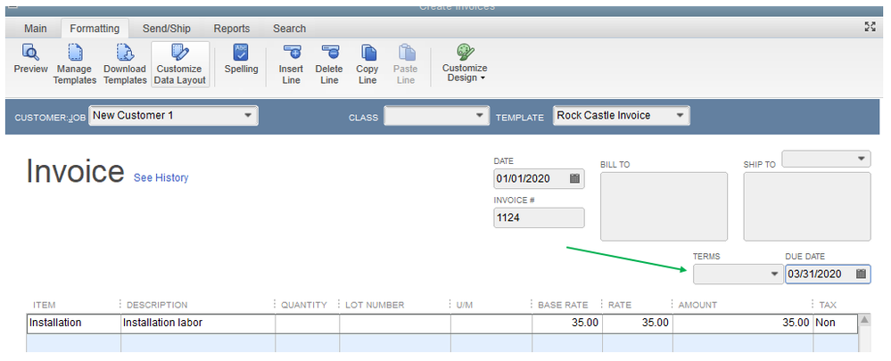Select the Formatting tab
Screen dimensions: 891x361
(x=95, y=29)
